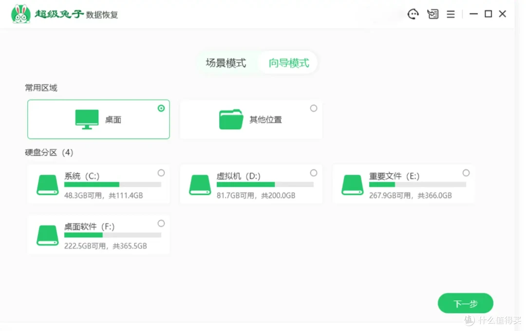Image resolution: width=526 pixels, height=331 pixels.
Task: Click the 系统 (C:) drive name
Action: (x=82, y=176)
